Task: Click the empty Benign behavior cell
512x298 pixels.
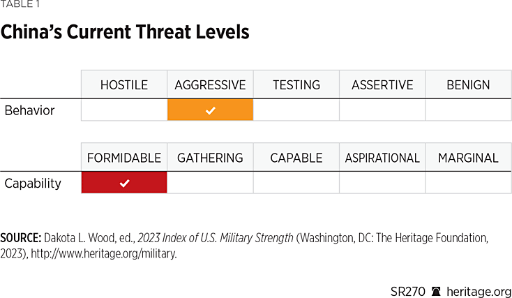Action: click(x=468, y=110)
